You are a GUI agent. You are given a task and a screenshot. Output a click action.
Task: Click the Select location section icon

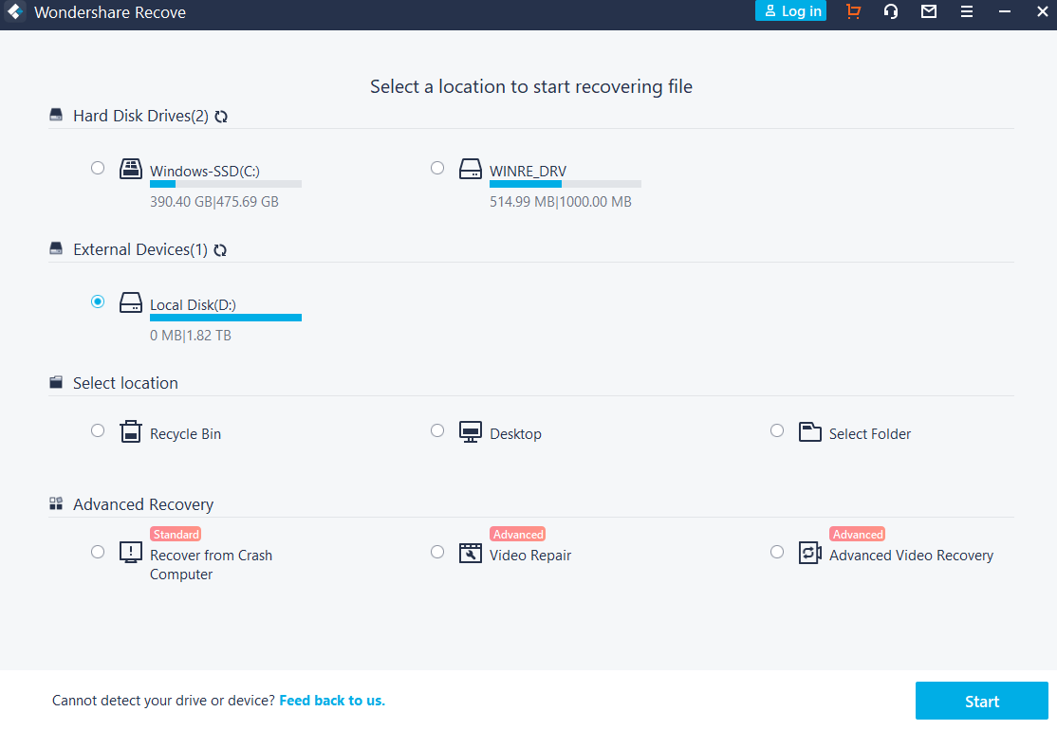point(56,382)
